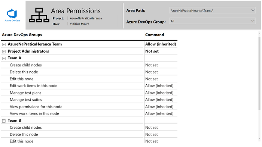Click the scrollbar down arrow

click(x=259, y=139)
